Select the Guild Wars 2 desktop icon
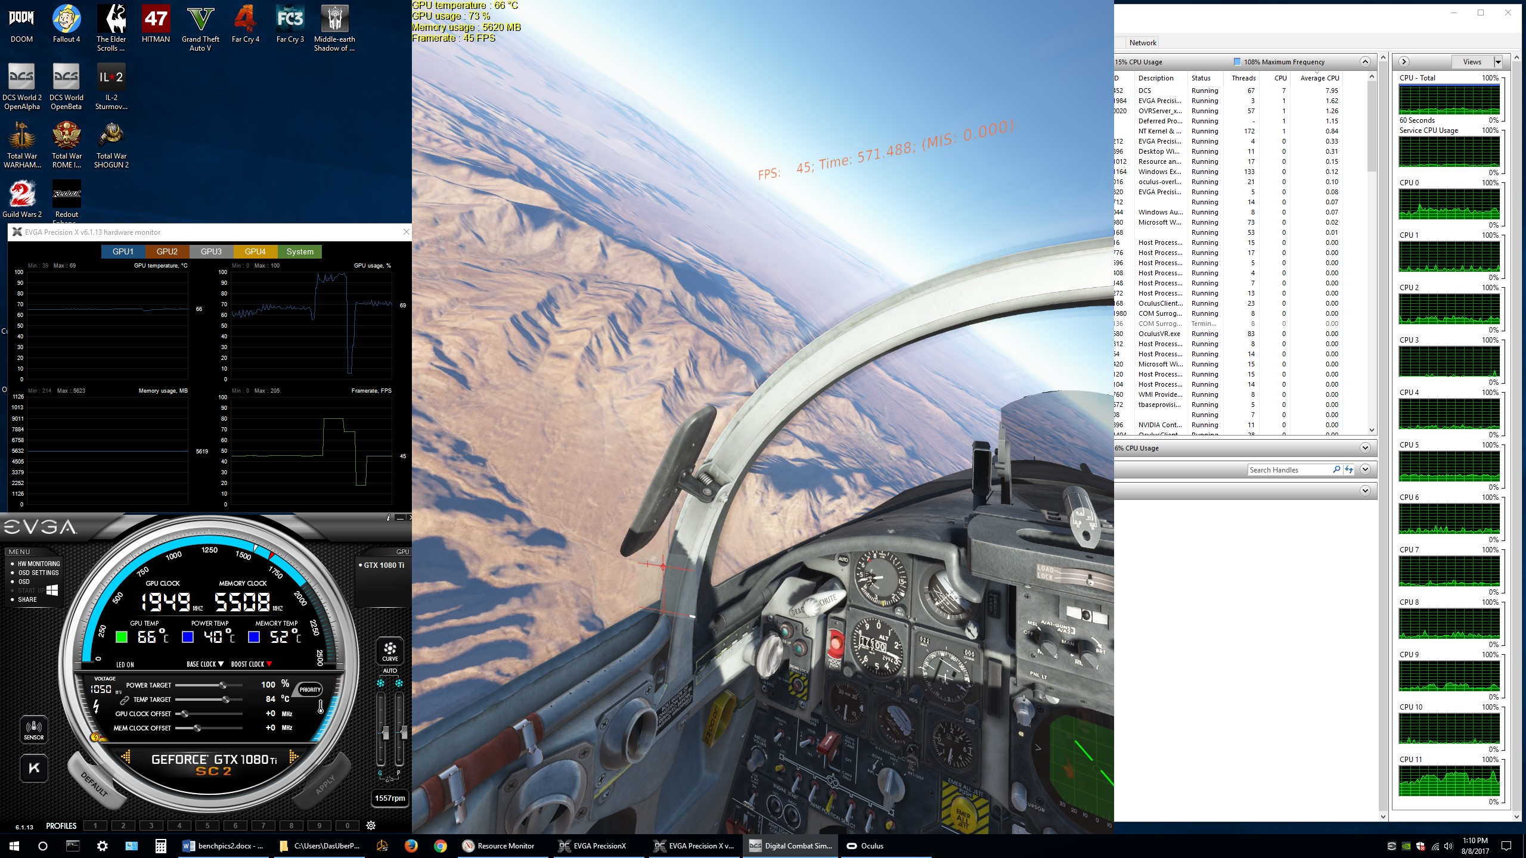Image resolution: width=1526 pixels, height=858 pixels. pyautogui.click(x=21, y=199)
